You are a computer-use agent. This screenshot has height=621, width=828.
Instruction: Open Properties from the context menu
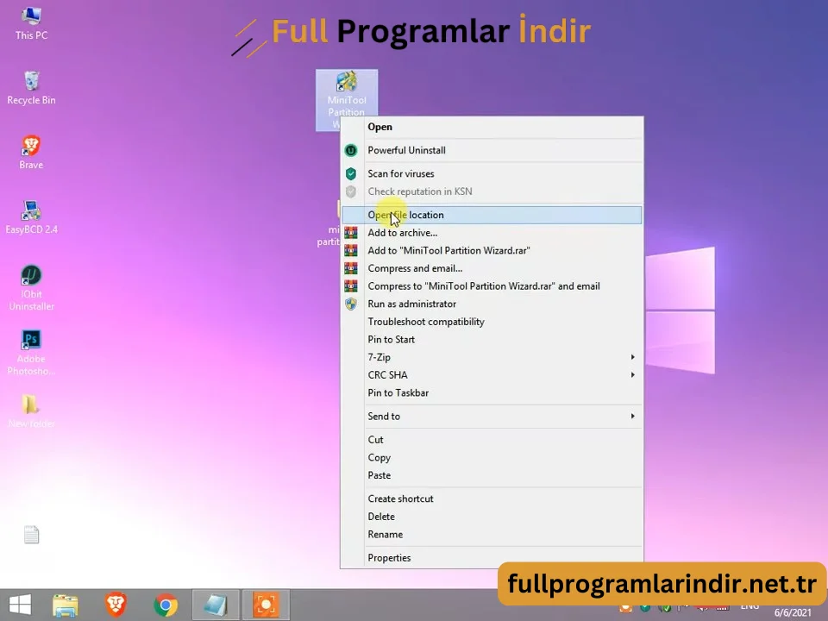[x=492, y=558]
